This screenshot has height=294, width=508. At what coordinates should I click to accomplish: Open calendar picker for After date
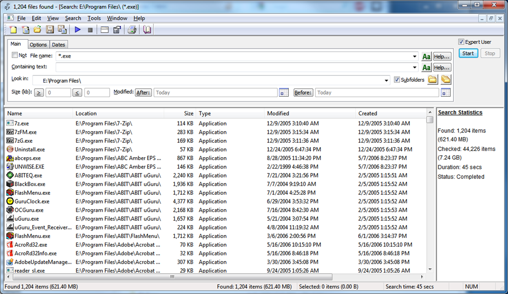[x=284, y=93]
